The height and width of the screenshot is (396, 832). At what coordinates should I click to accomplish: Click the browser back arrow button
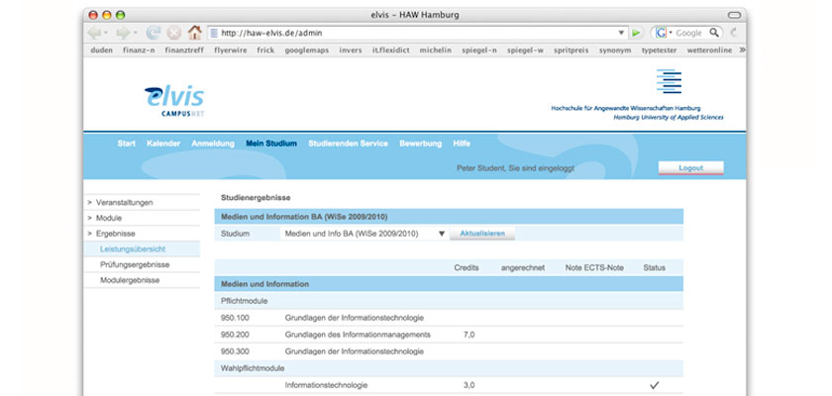coord(95,33)
